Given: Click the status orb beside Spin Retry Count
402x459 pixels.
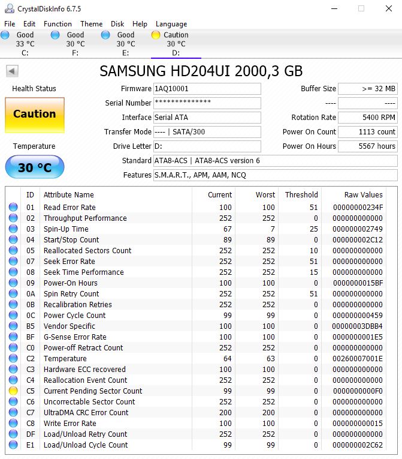Looking at the screenshot, I should [13, 293].
